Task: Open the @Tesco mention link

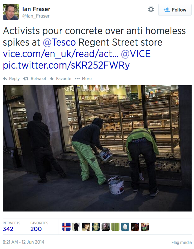Action: 59,42
